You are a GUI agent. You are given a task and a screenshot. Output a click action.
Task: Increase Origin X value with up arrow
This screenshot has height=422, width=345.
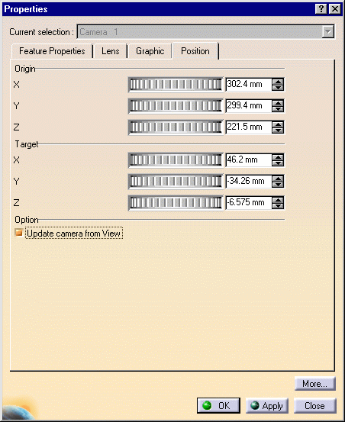[278, 82]
